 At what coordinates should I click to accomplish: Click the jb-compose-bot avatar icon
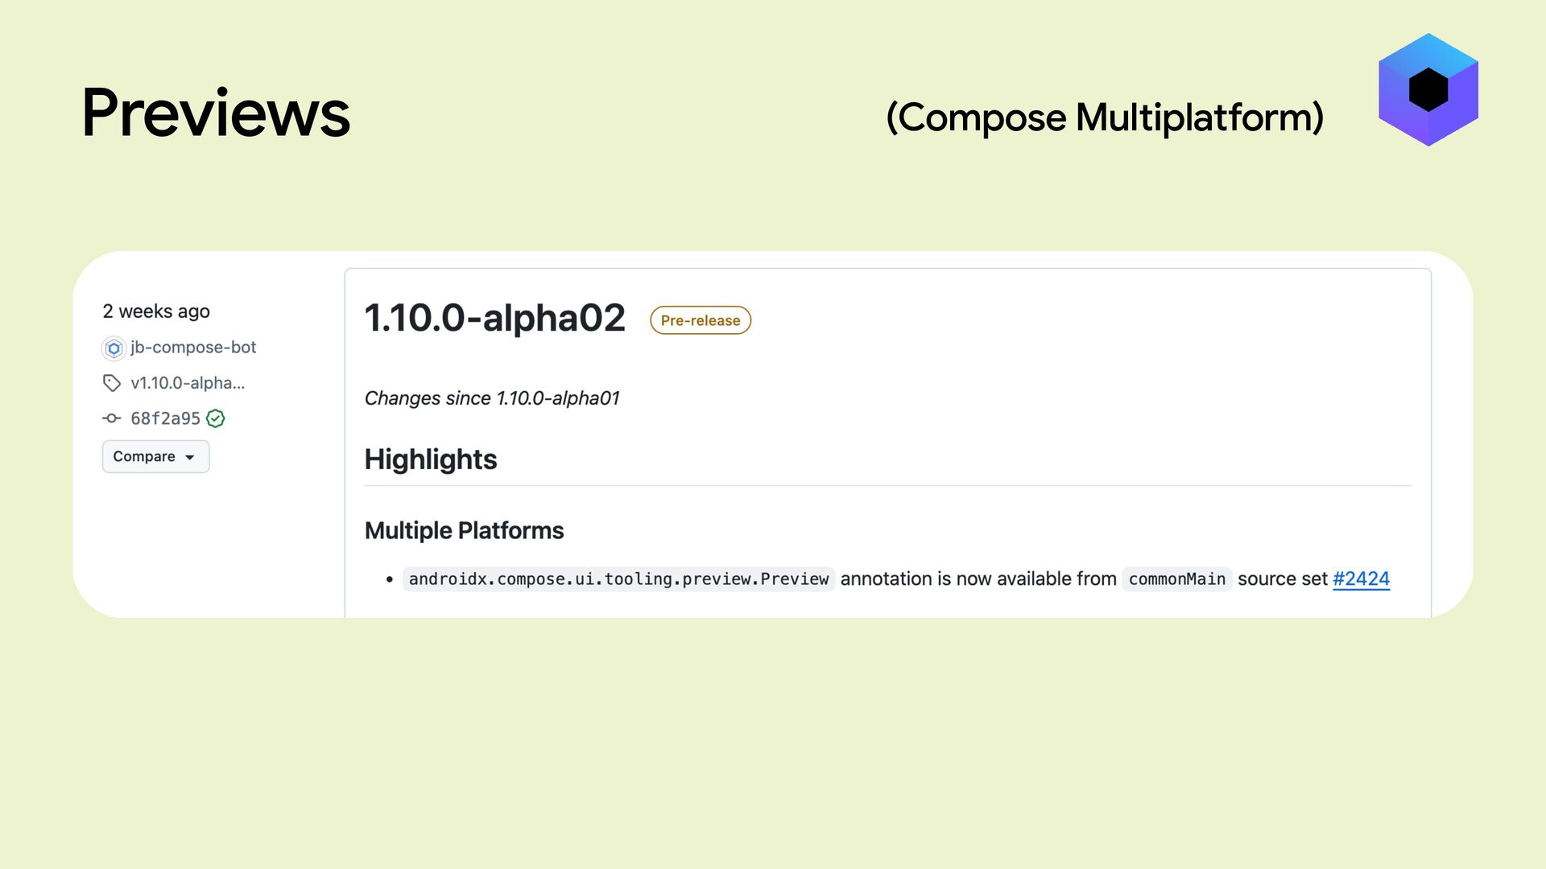(114, 348)
